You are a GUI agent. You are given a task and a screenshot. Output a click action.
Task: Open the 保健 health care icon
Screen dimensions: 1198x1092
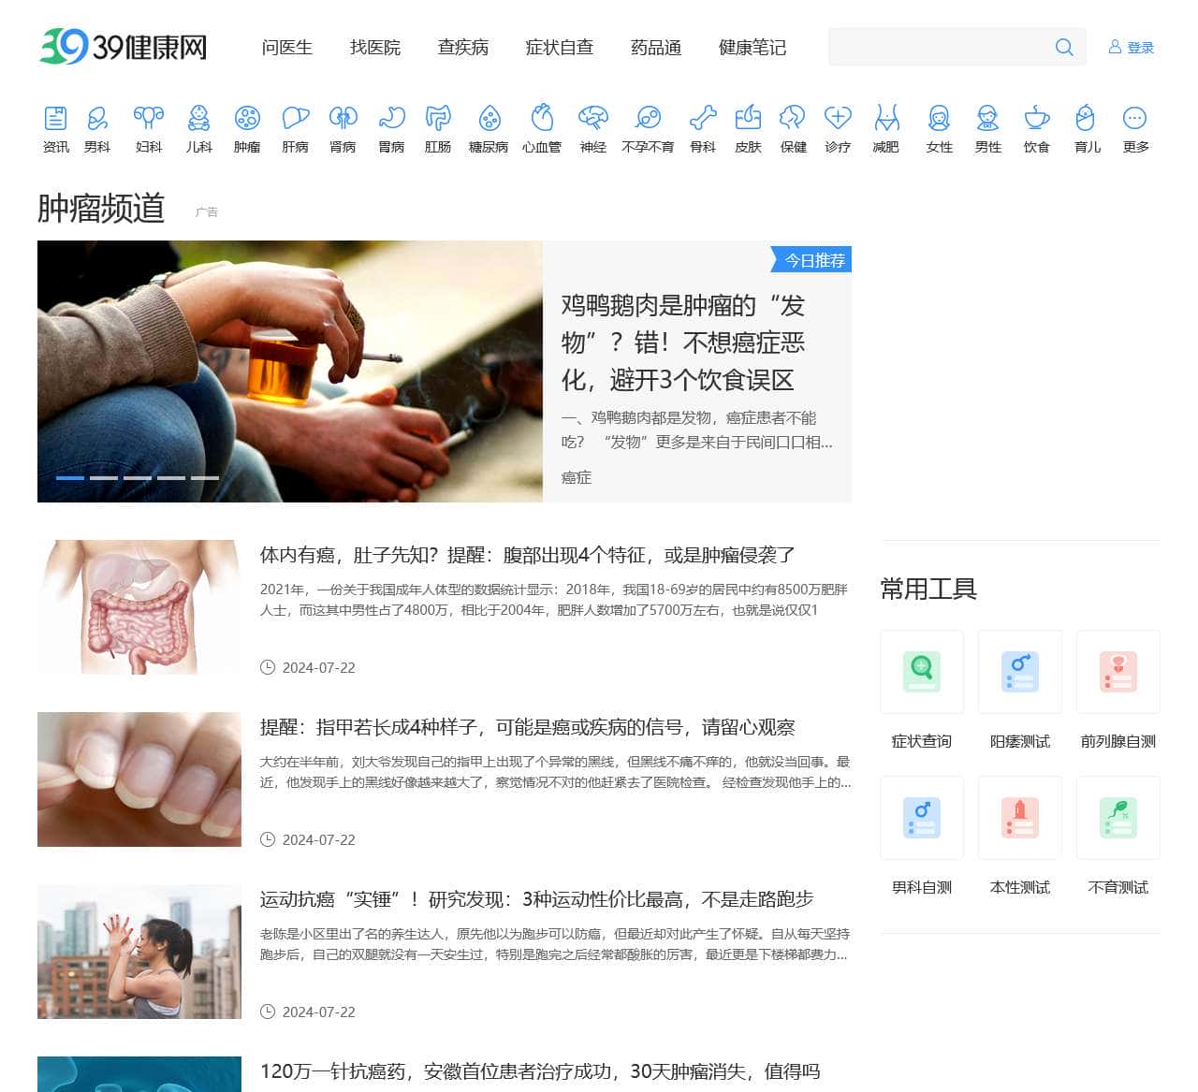(794, 118)
